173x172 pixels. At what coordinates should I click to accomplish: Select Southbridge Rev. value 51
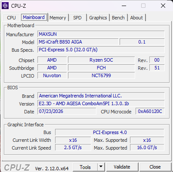157,68
